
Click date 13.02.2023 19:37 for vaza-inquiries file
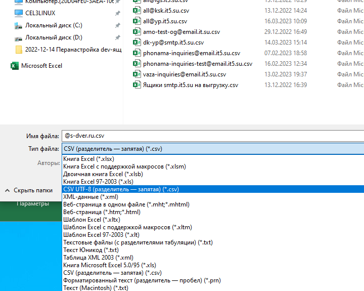click(x=286, y=74)
